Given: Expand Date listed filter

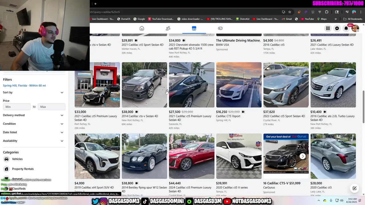Looking at the screenshot, I should 33,132.
